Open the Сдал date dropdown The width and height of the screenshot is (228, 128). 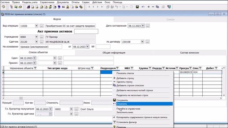(35, 58)
